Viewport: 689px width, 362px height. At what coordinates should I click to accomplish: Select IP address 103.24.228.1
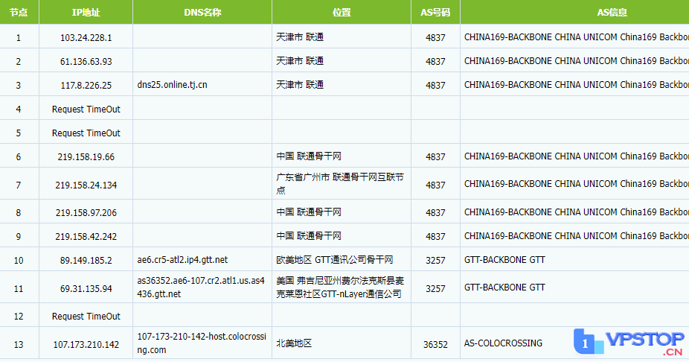coord(86,38)
